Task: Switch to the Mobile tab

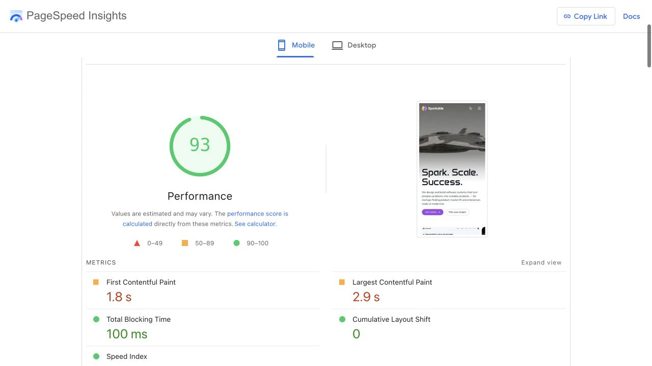Action: pyautogui.click(x=295, y=45)
